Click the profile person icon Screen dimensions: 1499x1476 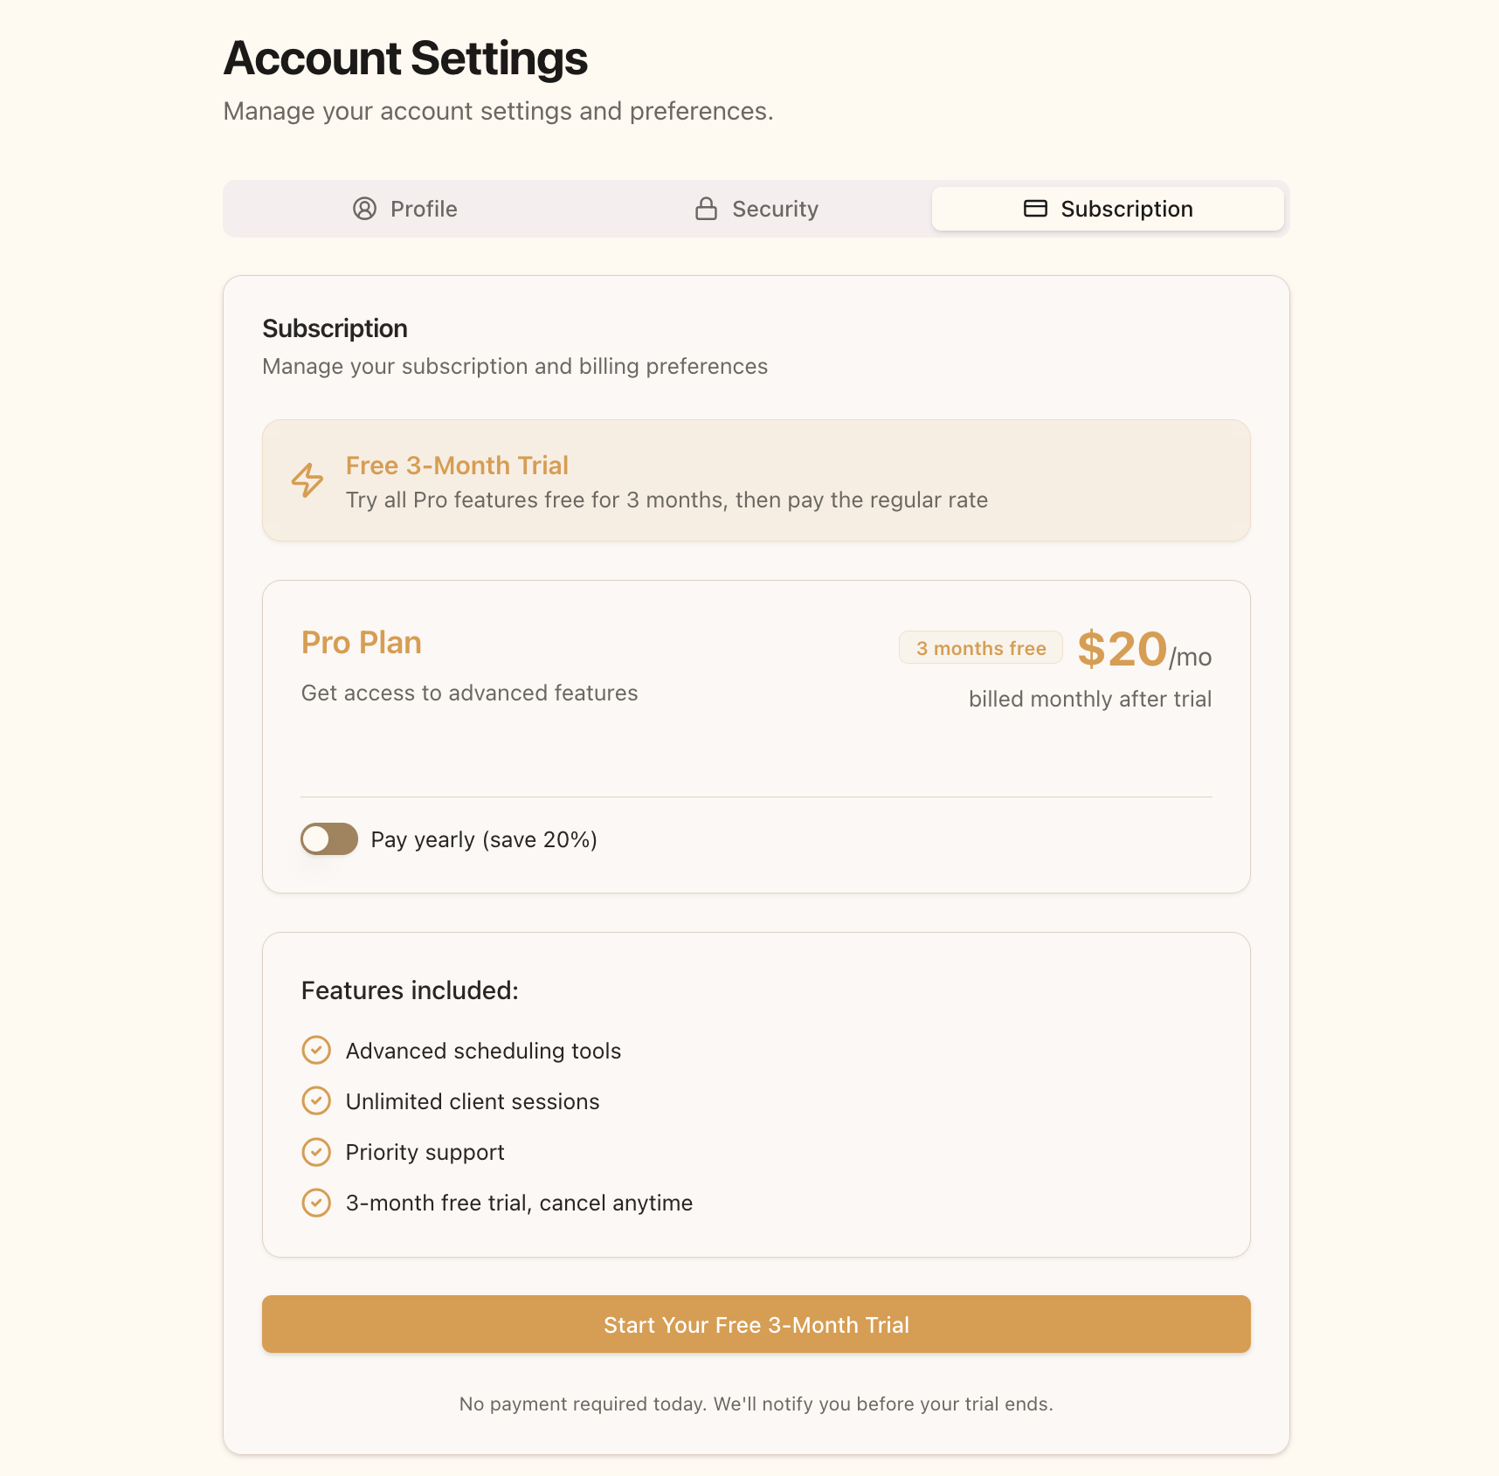[x=364, y=209]
